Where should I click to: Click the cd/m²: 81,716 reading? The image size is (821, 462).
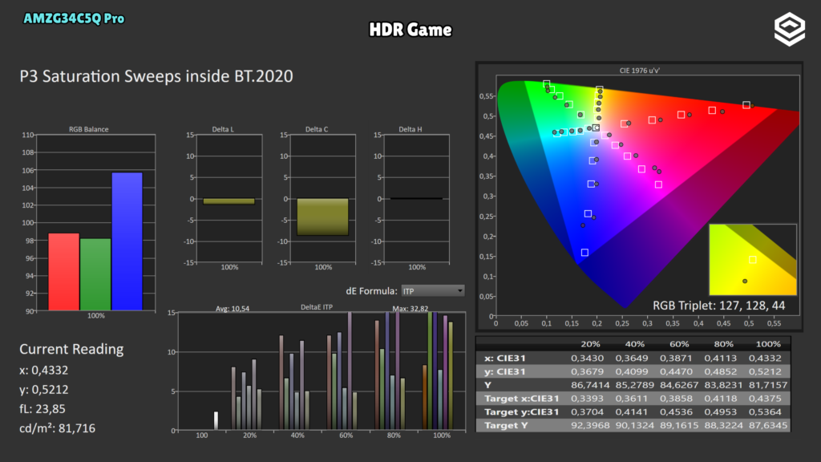coord(57,428)
